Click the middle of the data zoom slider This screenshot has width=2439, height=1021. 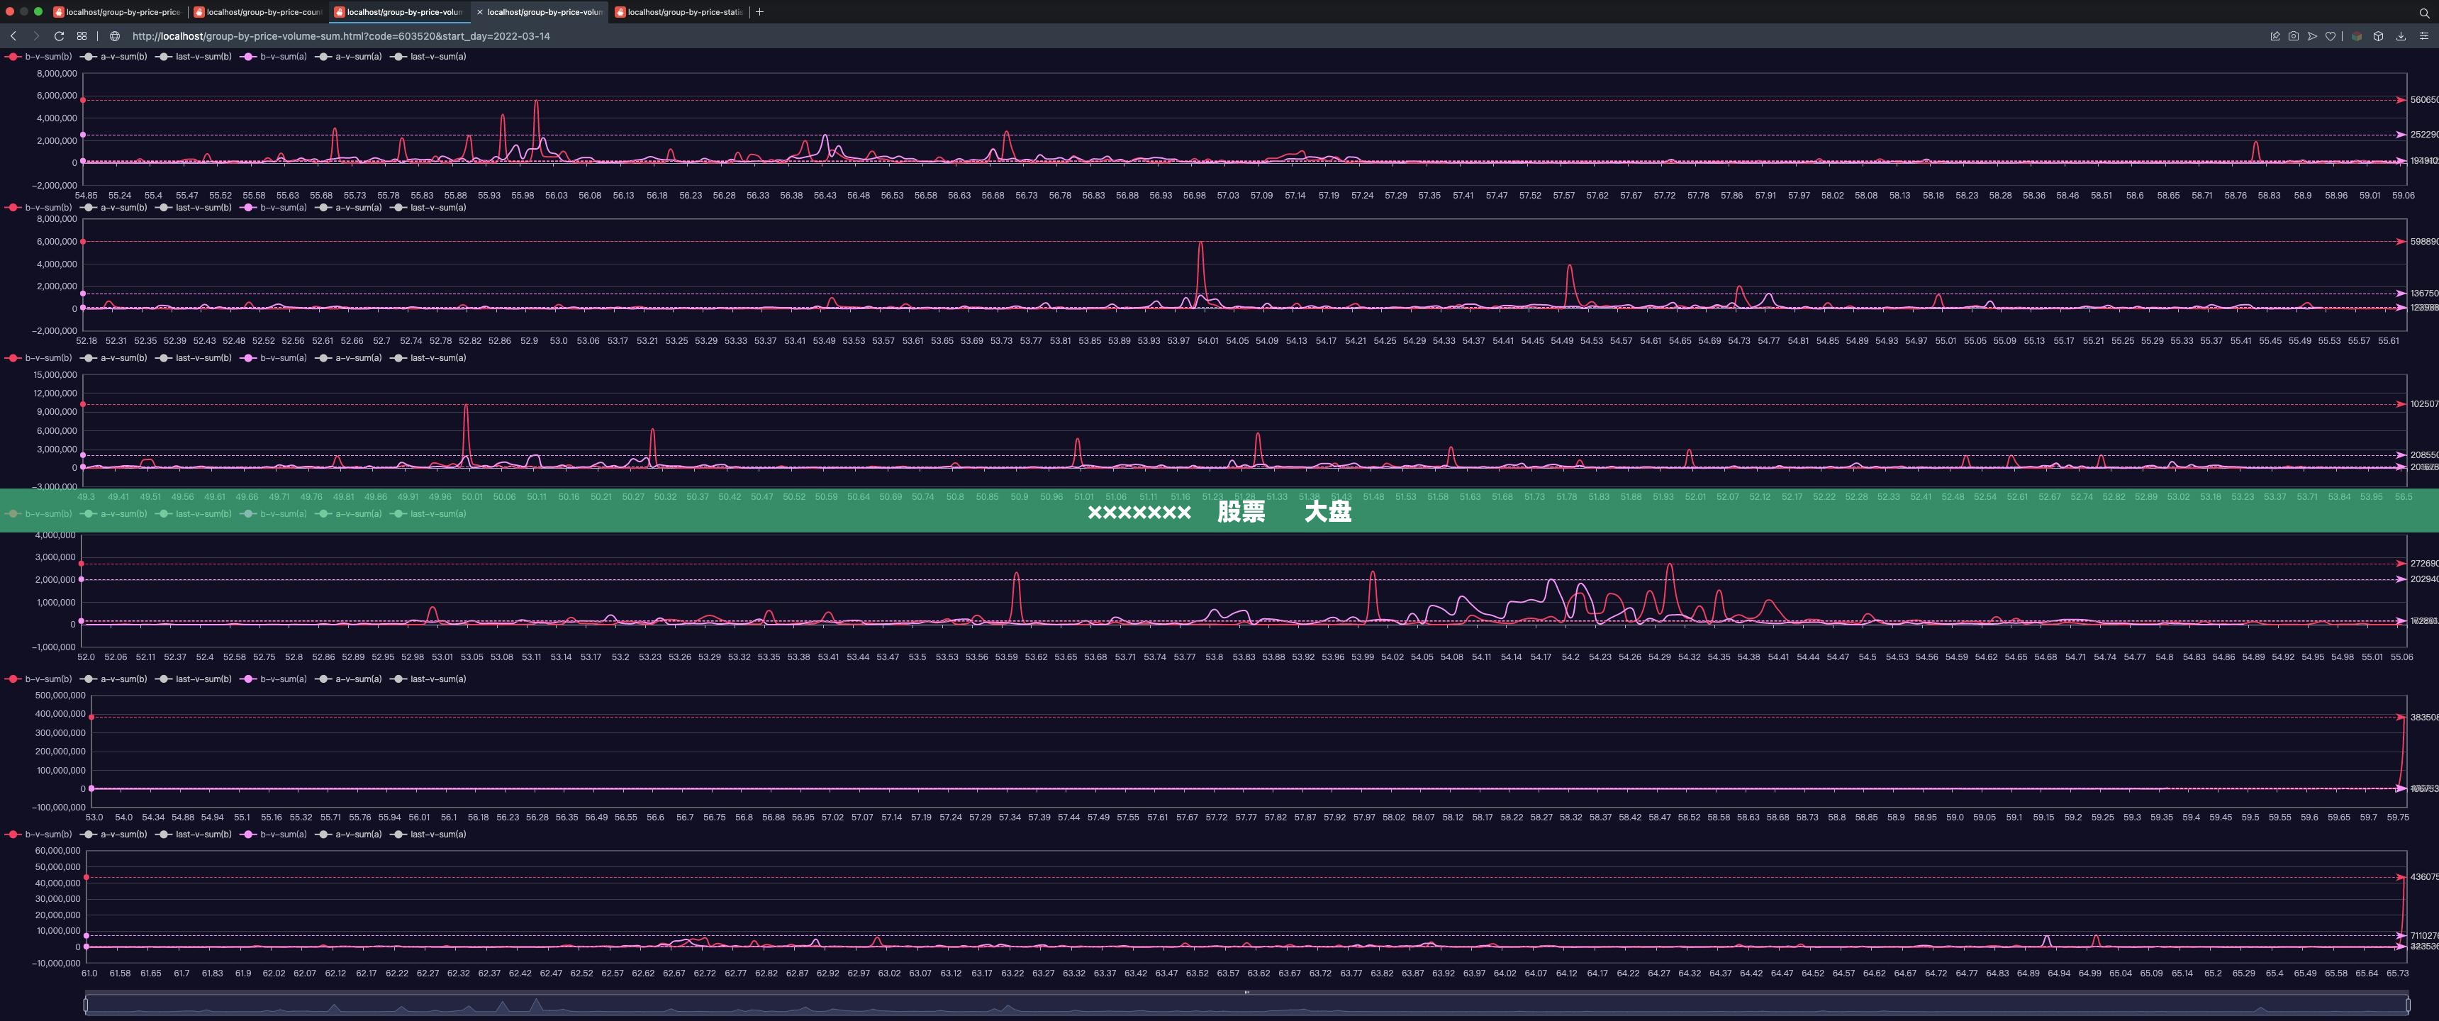coord(1247,1004)
